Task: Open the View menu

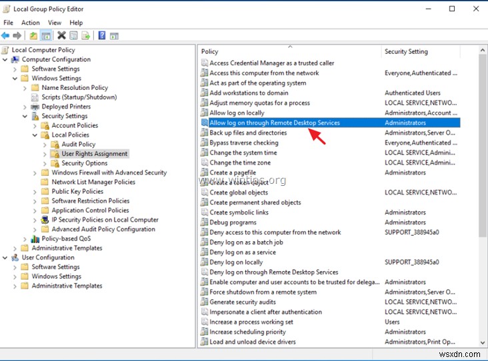Action: (x=55, y=23)
